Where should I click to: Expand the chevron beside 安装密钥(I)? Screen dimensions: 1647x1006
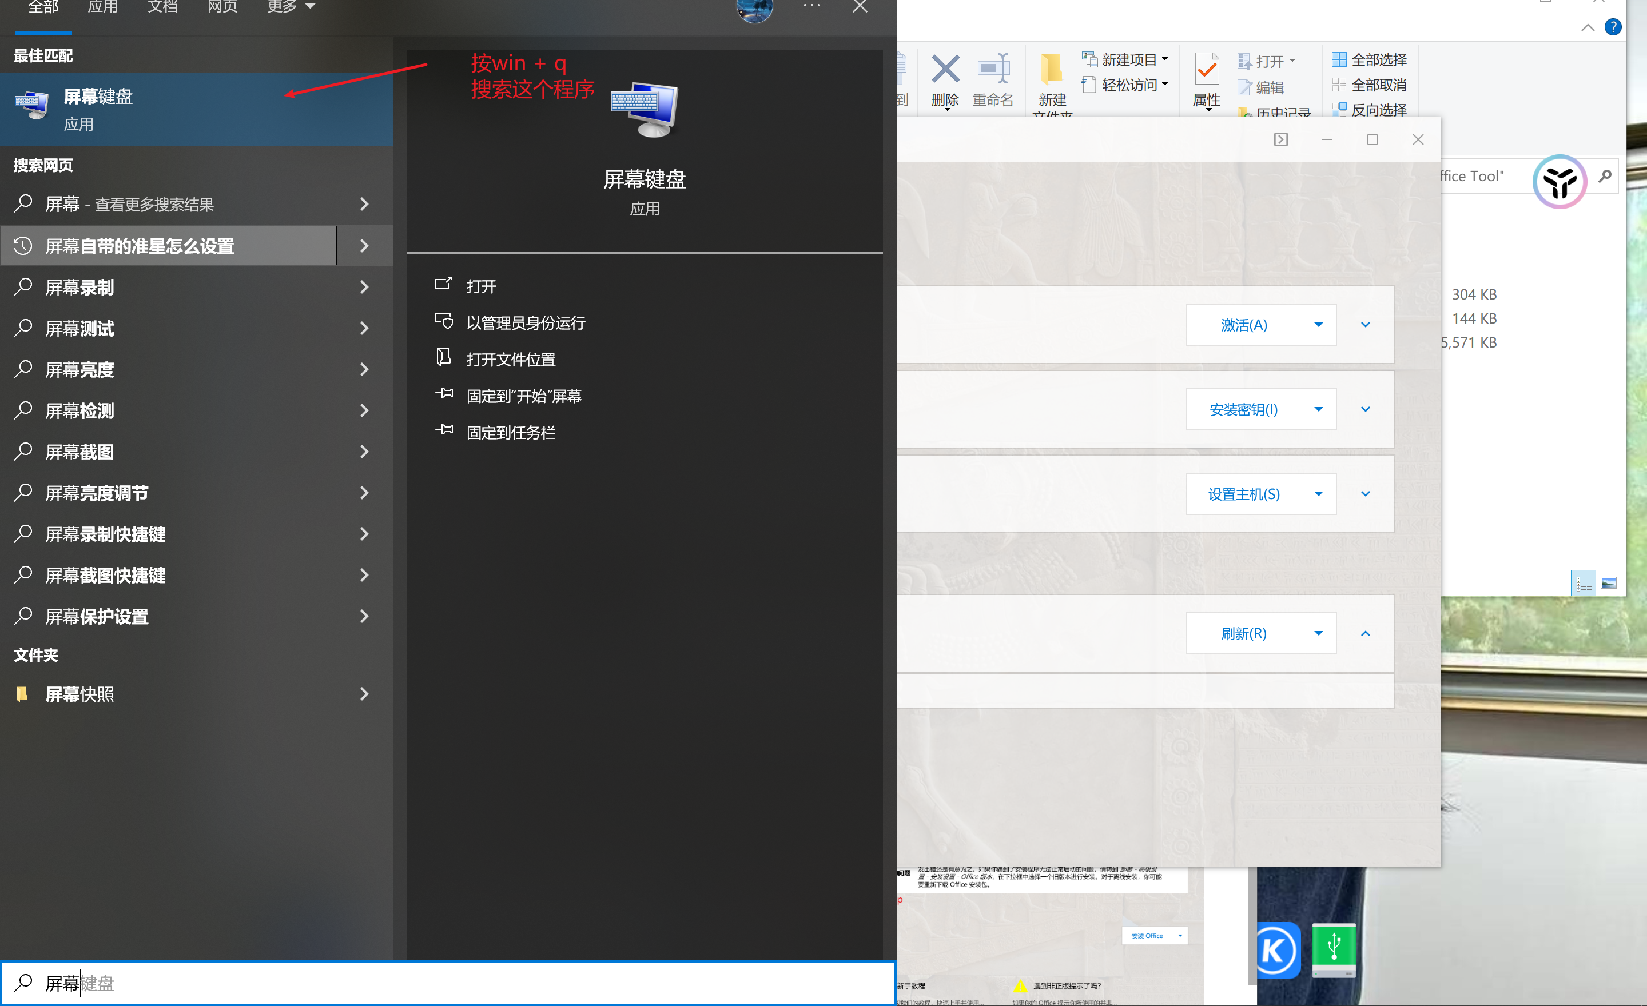(x=1366, y=409)
